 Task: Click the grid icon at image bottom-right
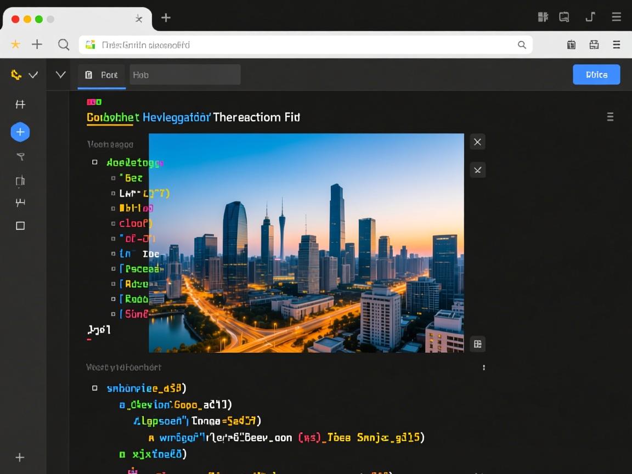(477, 344)
